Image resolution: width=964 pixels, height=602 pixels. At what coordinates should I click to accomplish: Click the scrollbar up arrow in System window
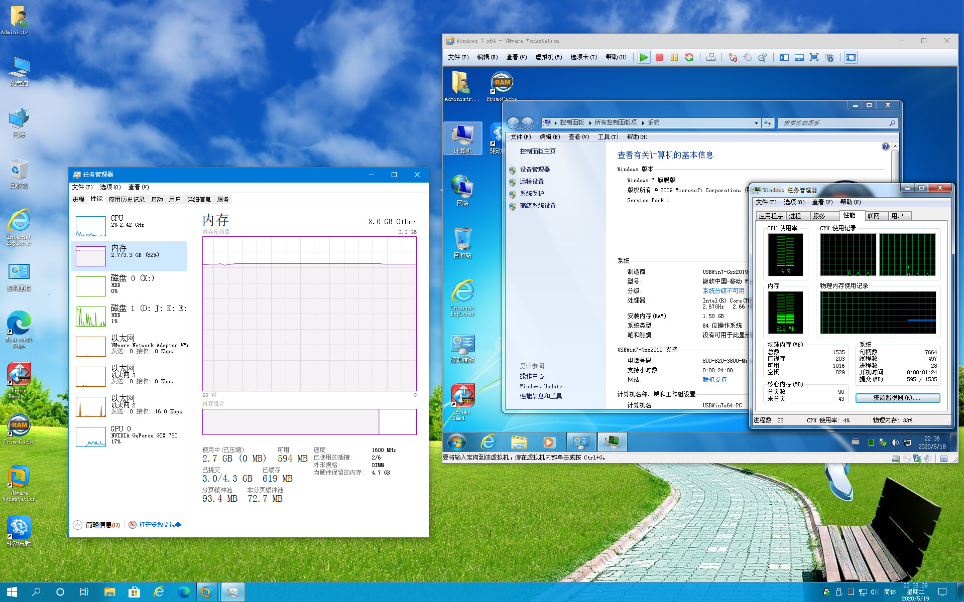(x=895, y=146)
